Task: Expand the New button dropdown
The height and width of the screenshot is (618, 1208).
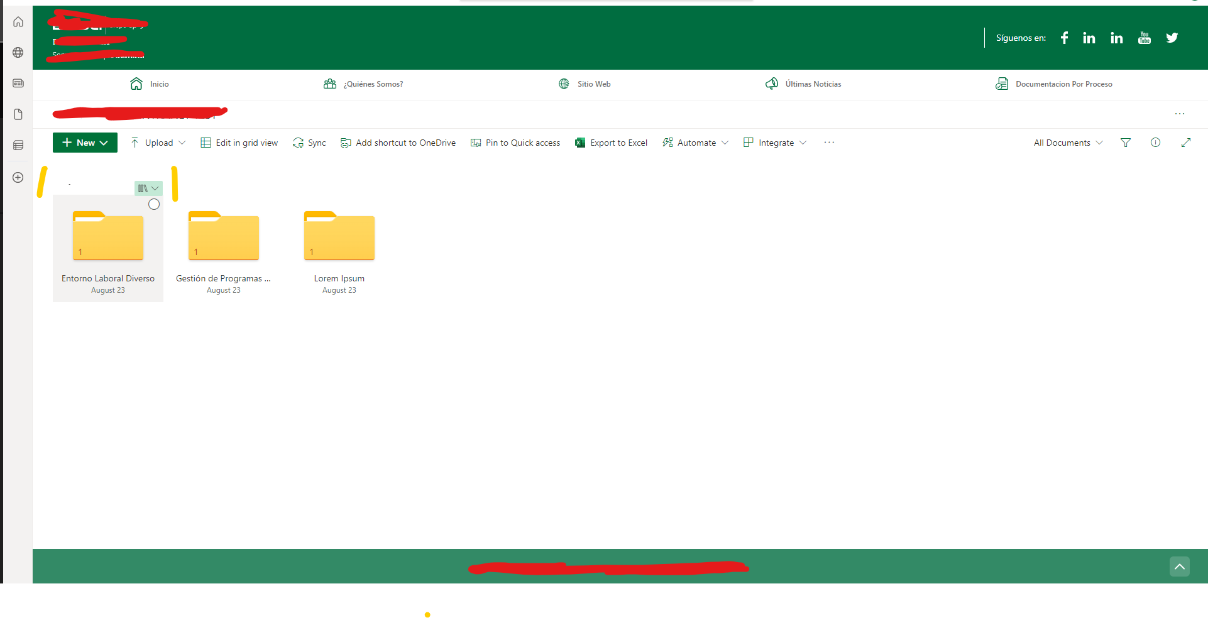Action: 102,143
